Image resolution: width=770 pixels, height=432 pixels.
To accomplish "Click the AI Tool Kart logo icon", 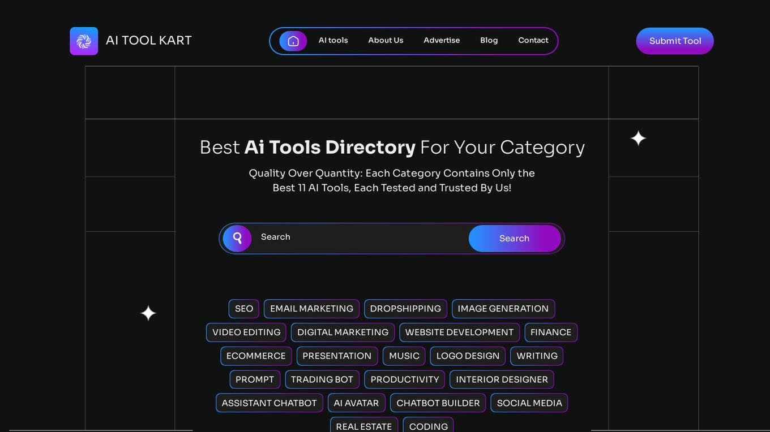I will (84, 41).
